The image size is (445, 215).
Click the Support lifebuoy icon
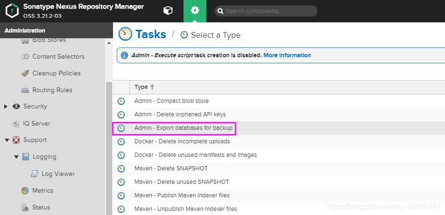[16, 140]
